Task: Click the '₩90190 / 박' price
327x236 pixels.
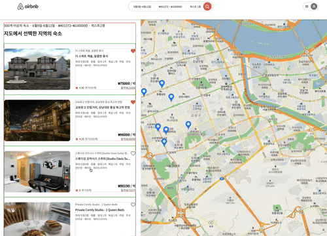Action: (127, 186)
